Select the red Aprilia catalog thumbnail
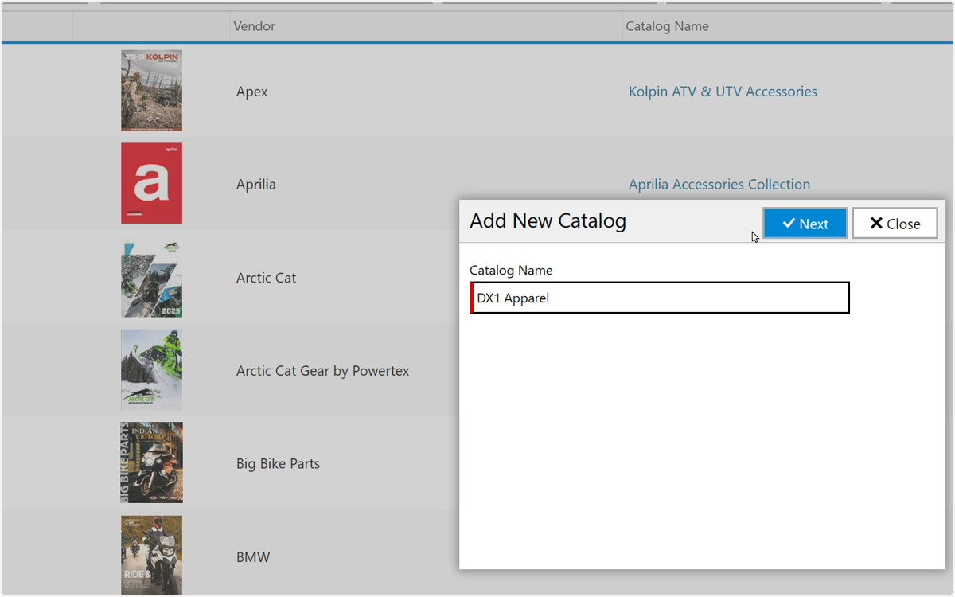 coord(151,183)
